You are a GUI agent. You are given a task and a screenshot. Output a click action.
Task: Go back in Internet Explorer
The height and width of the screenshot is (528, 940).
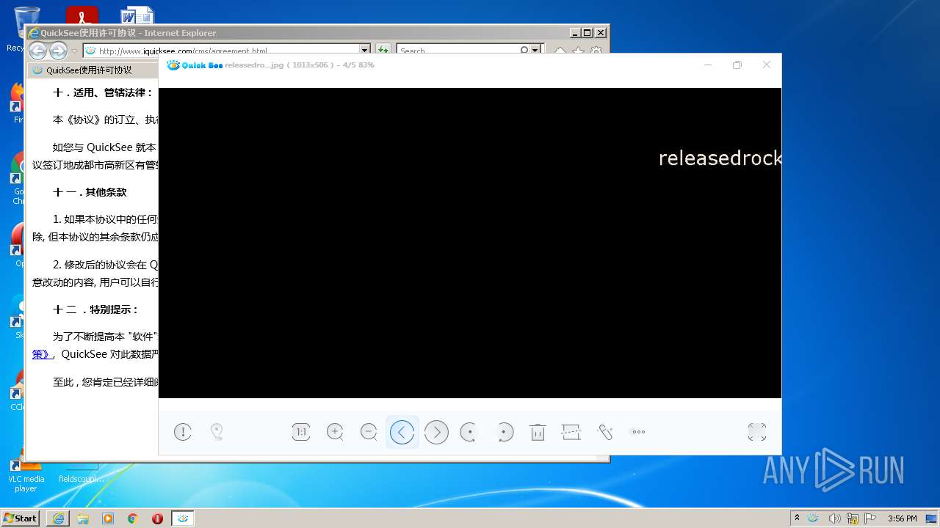[x=37, y=51]
